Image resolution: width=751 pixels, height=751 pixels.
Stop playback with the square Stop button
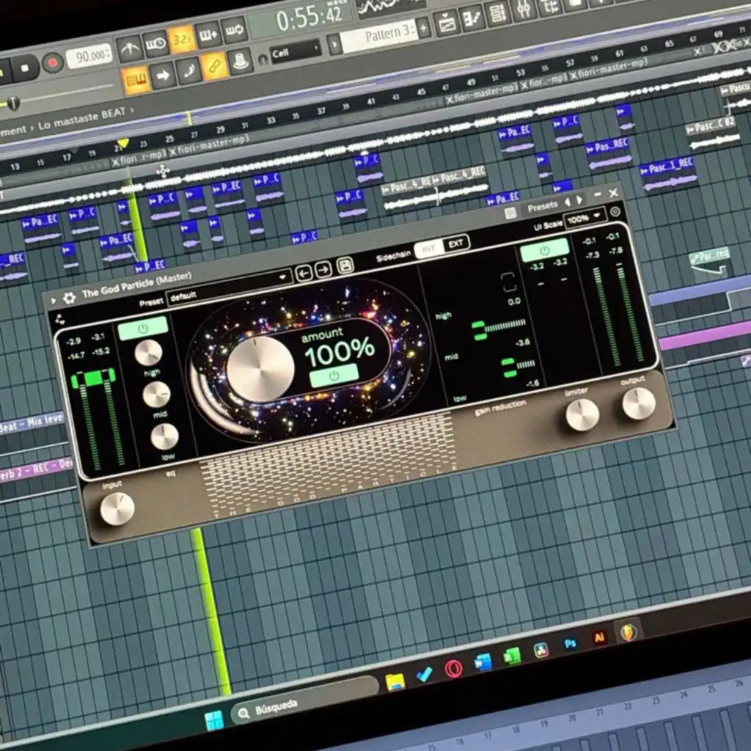(25, 68)
